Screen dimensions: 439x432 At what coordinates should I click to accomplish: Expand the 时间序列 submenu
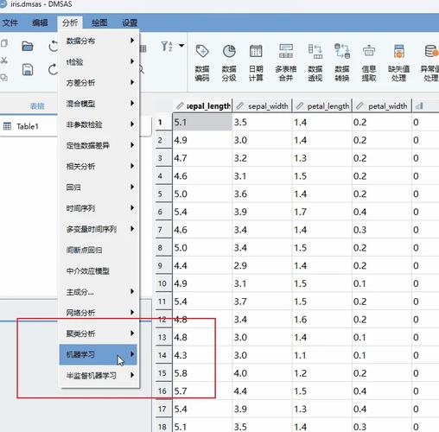click(x=99, y=208)
